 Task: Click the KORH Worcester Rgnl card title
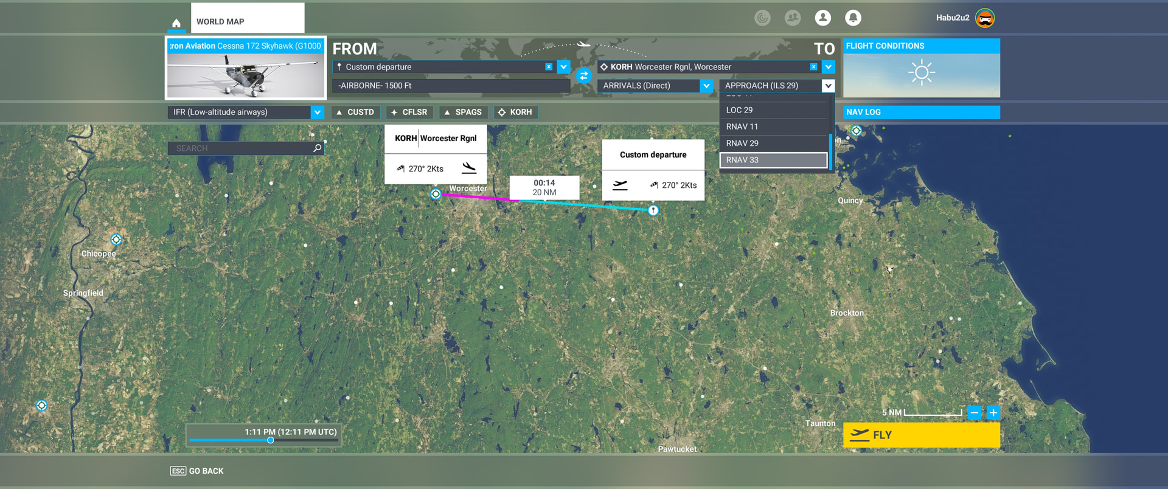(x=436, y=138)
